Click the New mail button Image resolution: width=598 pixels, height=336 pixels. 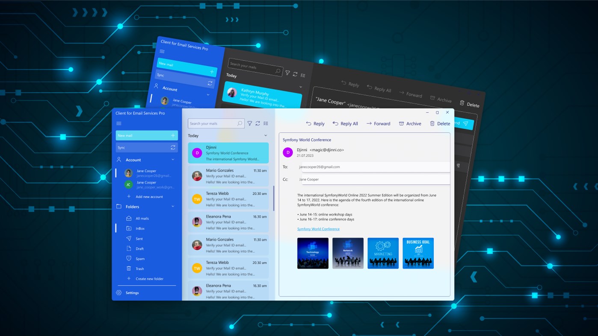tap(147, 135)
